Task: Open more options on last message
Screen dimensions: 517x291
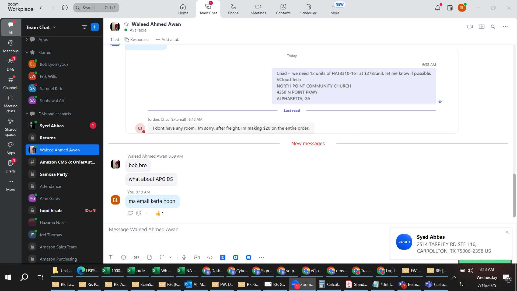Action: coord(146,213)
